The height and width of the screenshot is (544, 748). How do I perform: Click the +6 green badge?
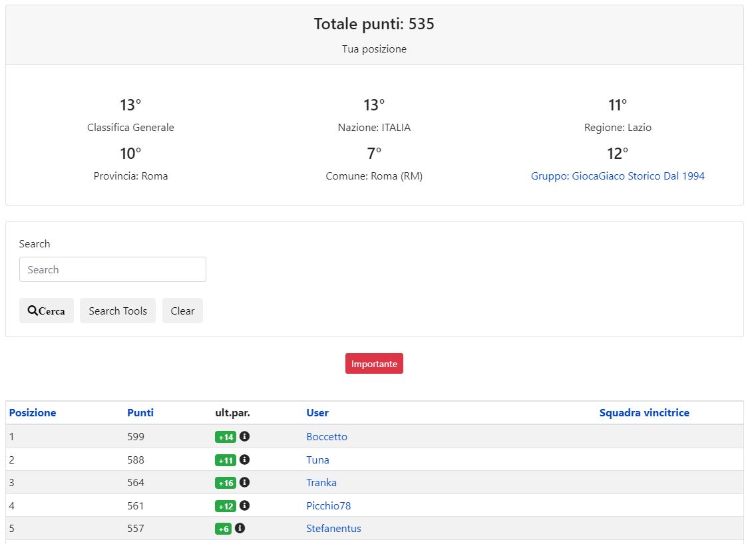point(223,529)
